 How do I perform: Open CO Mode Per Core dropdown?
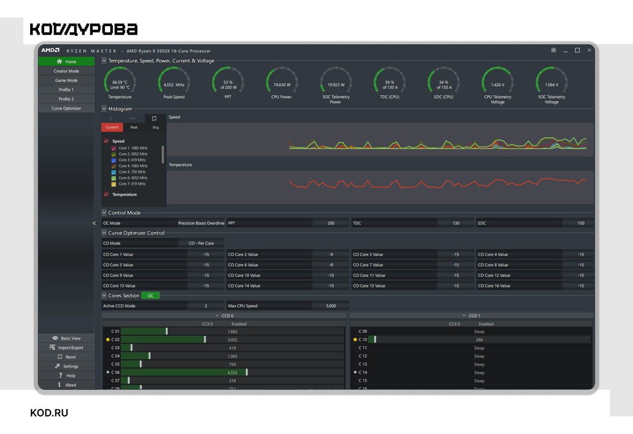click(x=202, y=244)
